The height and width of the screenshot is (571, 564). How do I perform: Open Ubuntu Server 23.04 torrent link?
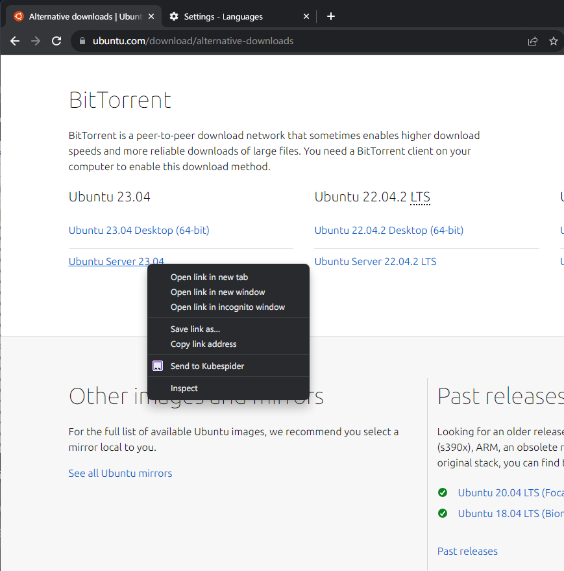tap(116, 262)
